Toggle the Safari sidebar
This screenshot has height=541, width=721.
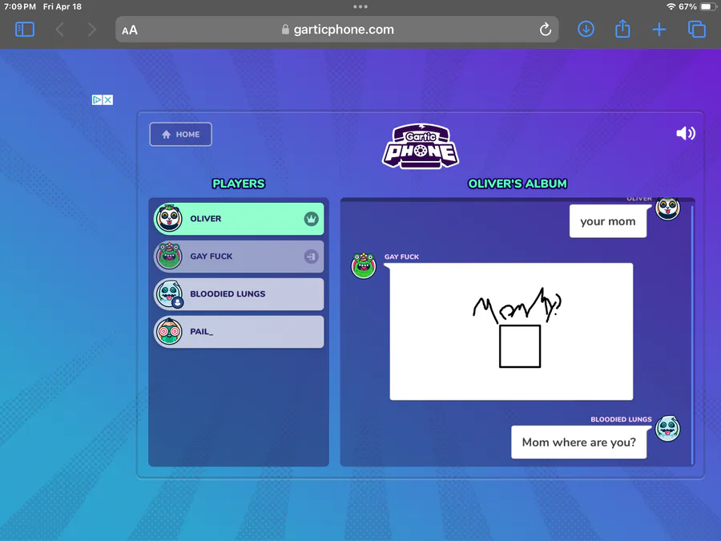[x=25, y=30]
